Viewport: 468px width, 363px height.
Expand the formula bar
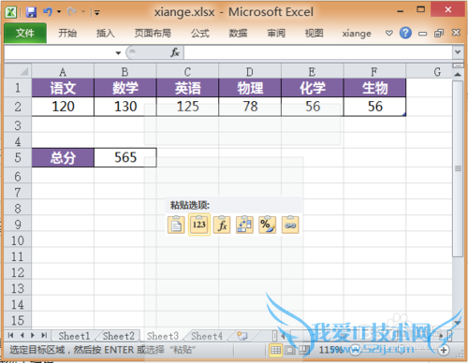[x=458, y=52]
